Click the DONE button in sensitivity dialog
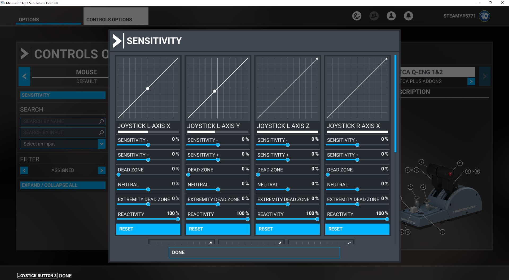Screen dimensions: 509x280 point(254,253)
